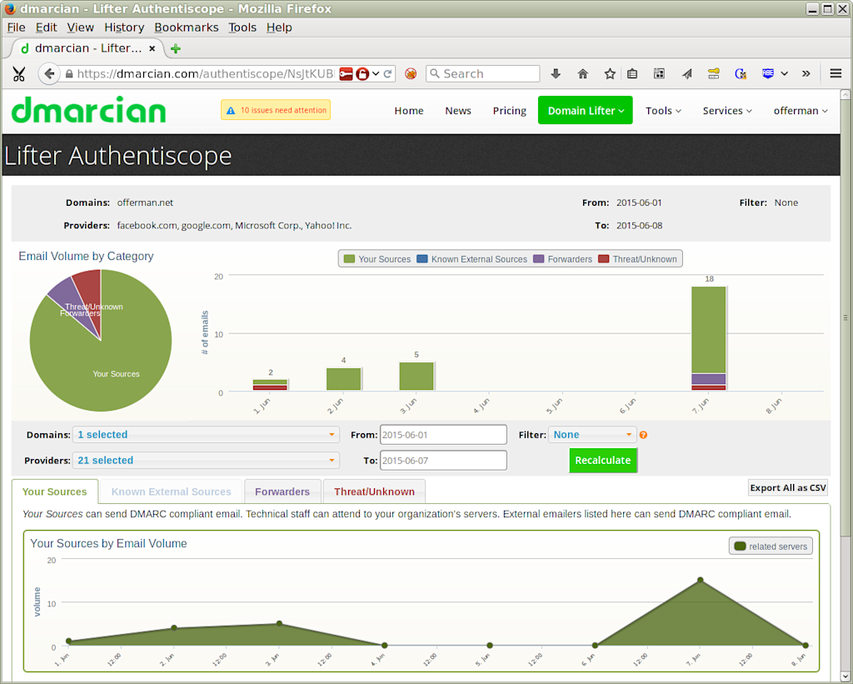853x684 pixels.
Task: Click the Google-style G toolbar icon
Action: pyautogui.click(x=741, y=73)
